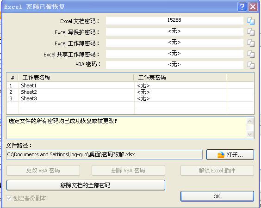
Task: Confirm with the OK button
Action: click(217, 196)
